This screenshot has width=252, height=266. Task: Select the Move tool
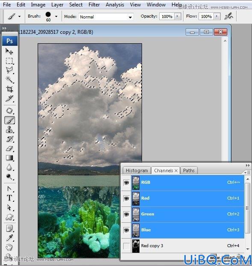[9, 51]
